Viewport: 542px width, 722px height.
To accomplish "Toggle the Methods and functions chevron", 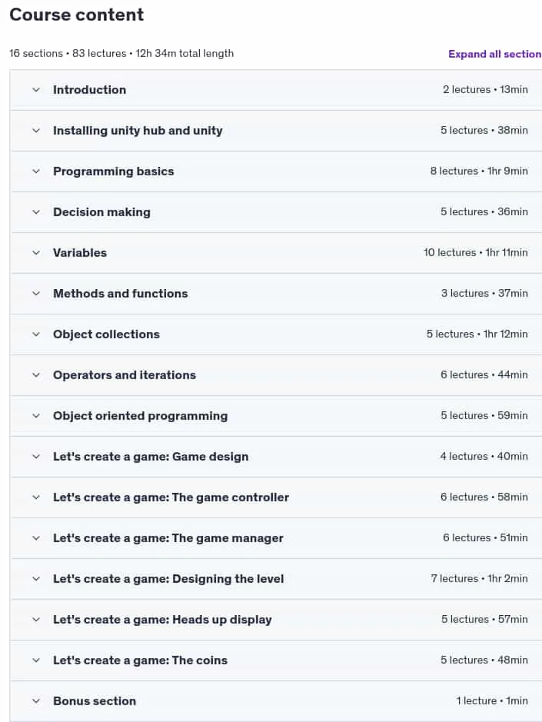I will click(x=36, y=294).
